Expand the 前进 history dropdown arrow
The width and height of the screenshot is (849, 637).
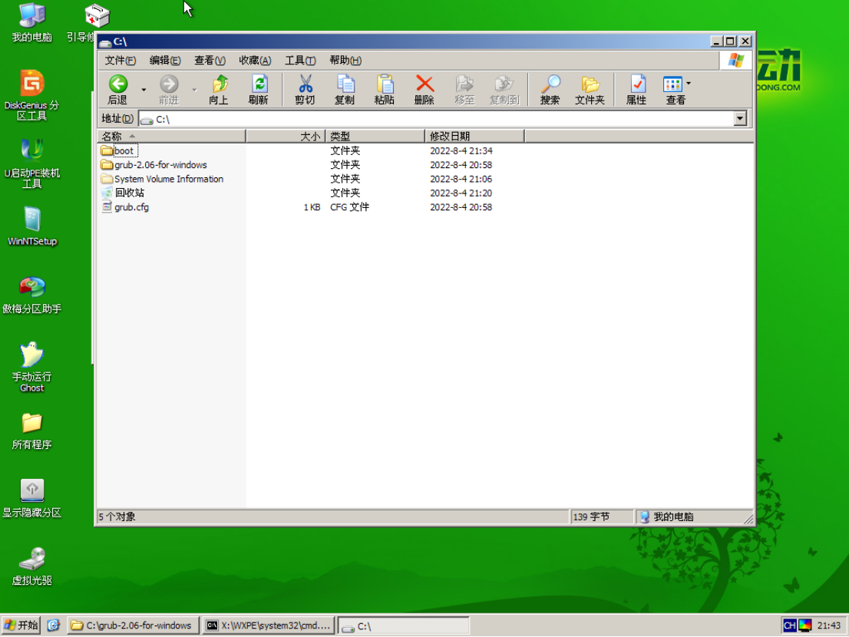pyautogui.click(x=194, y=89)
